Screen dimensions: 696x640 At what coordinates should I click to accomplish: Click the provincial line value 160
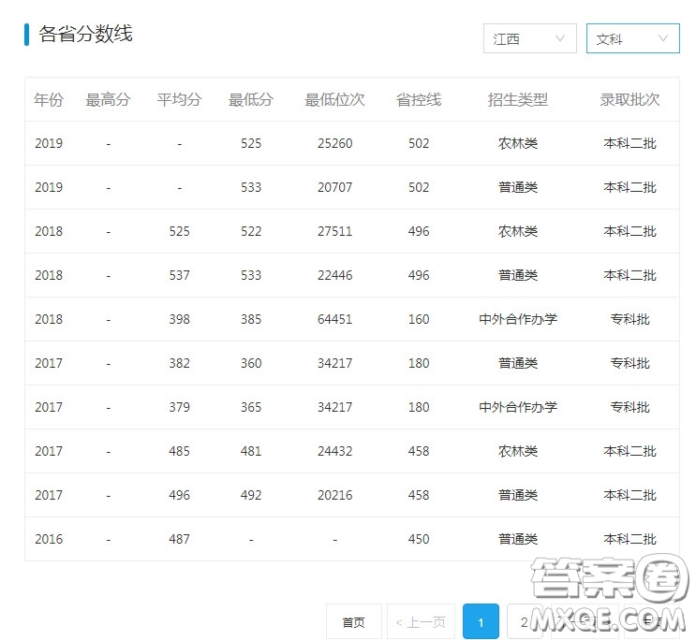coord(419,319)
